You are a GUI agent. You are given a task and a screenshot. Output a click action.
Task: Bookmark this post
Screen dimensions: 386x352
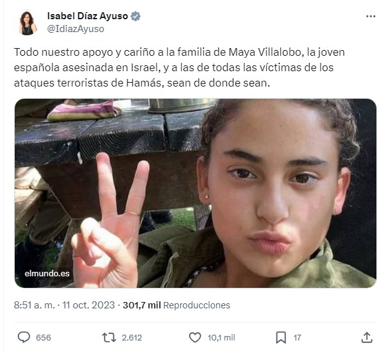coord(281,337)
